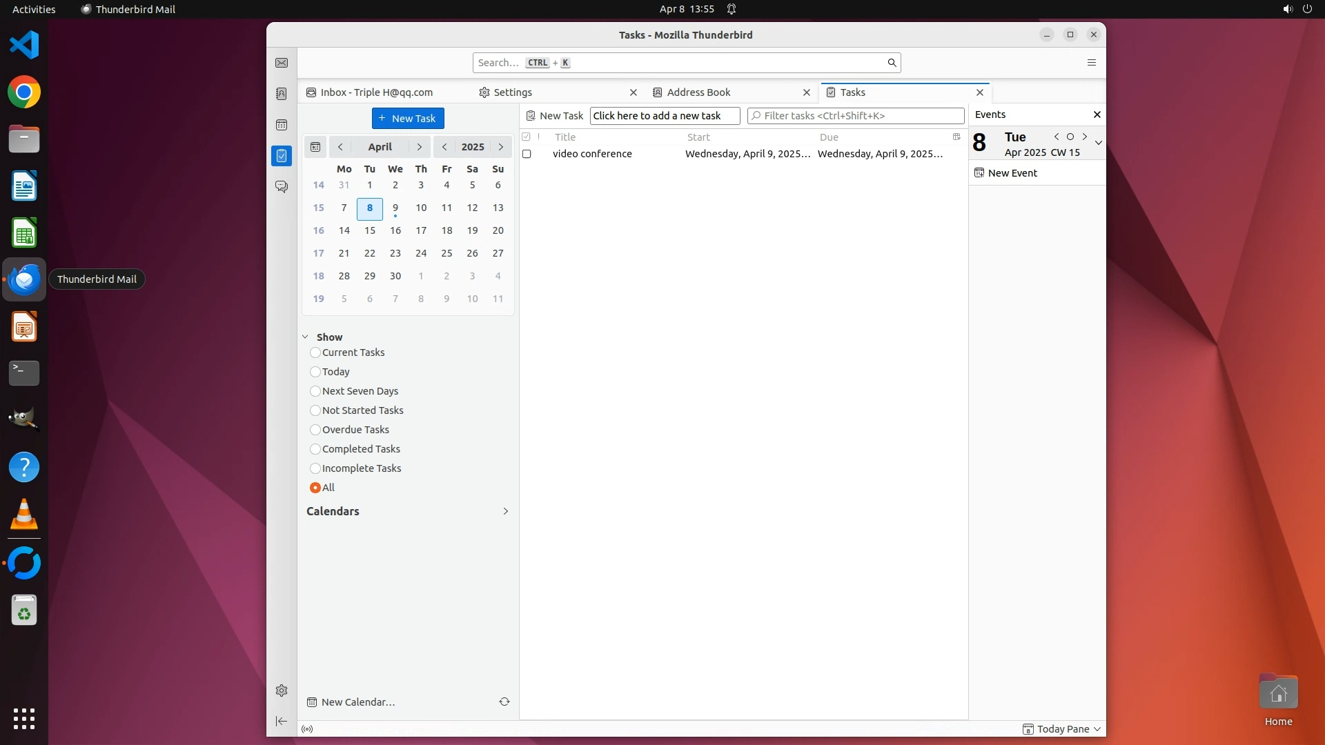The width and height of the screenshot is (1325, 745).
Task: Click the blue New Task button
Action: click(x=408, y=119)
